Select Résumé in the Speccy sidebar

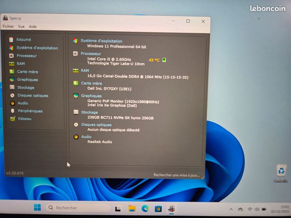23,40
